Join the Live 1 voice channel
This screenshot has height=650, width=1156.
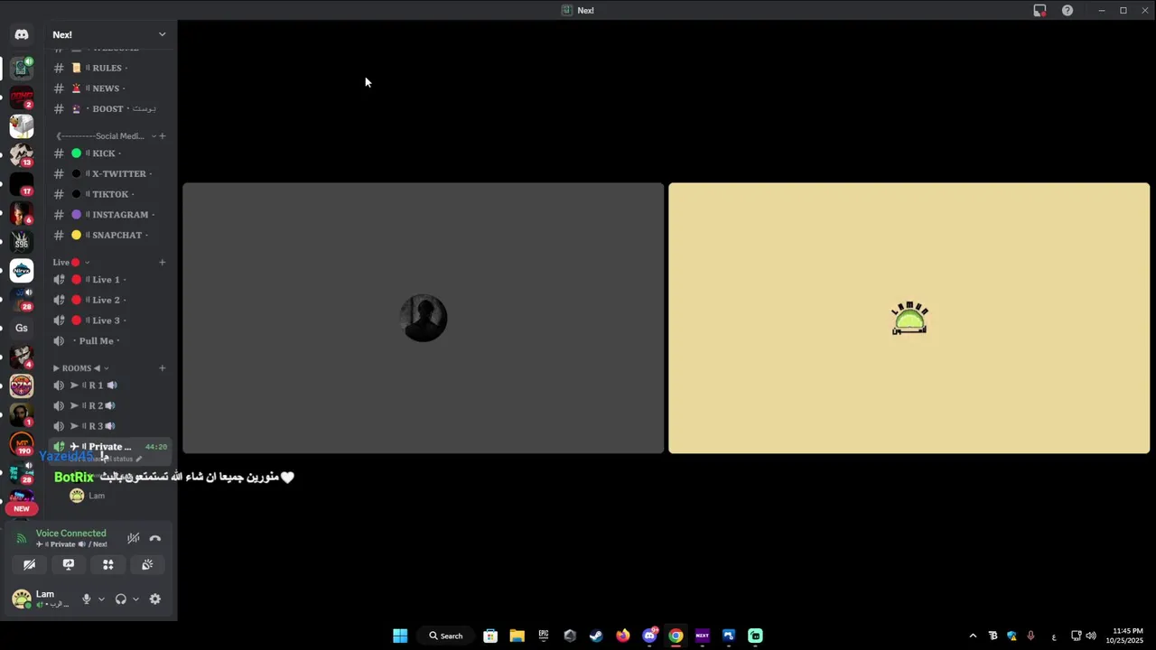111,280
